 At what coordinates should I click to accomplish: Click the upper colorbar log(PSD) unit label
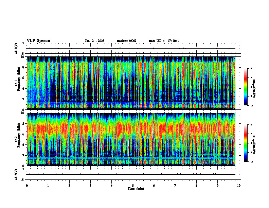click(x=254, y=88)
